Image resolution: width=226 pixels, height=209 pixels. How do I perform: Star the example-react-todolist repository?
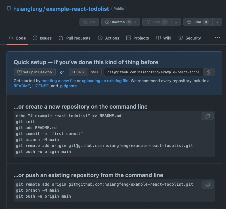coord(198,22)
